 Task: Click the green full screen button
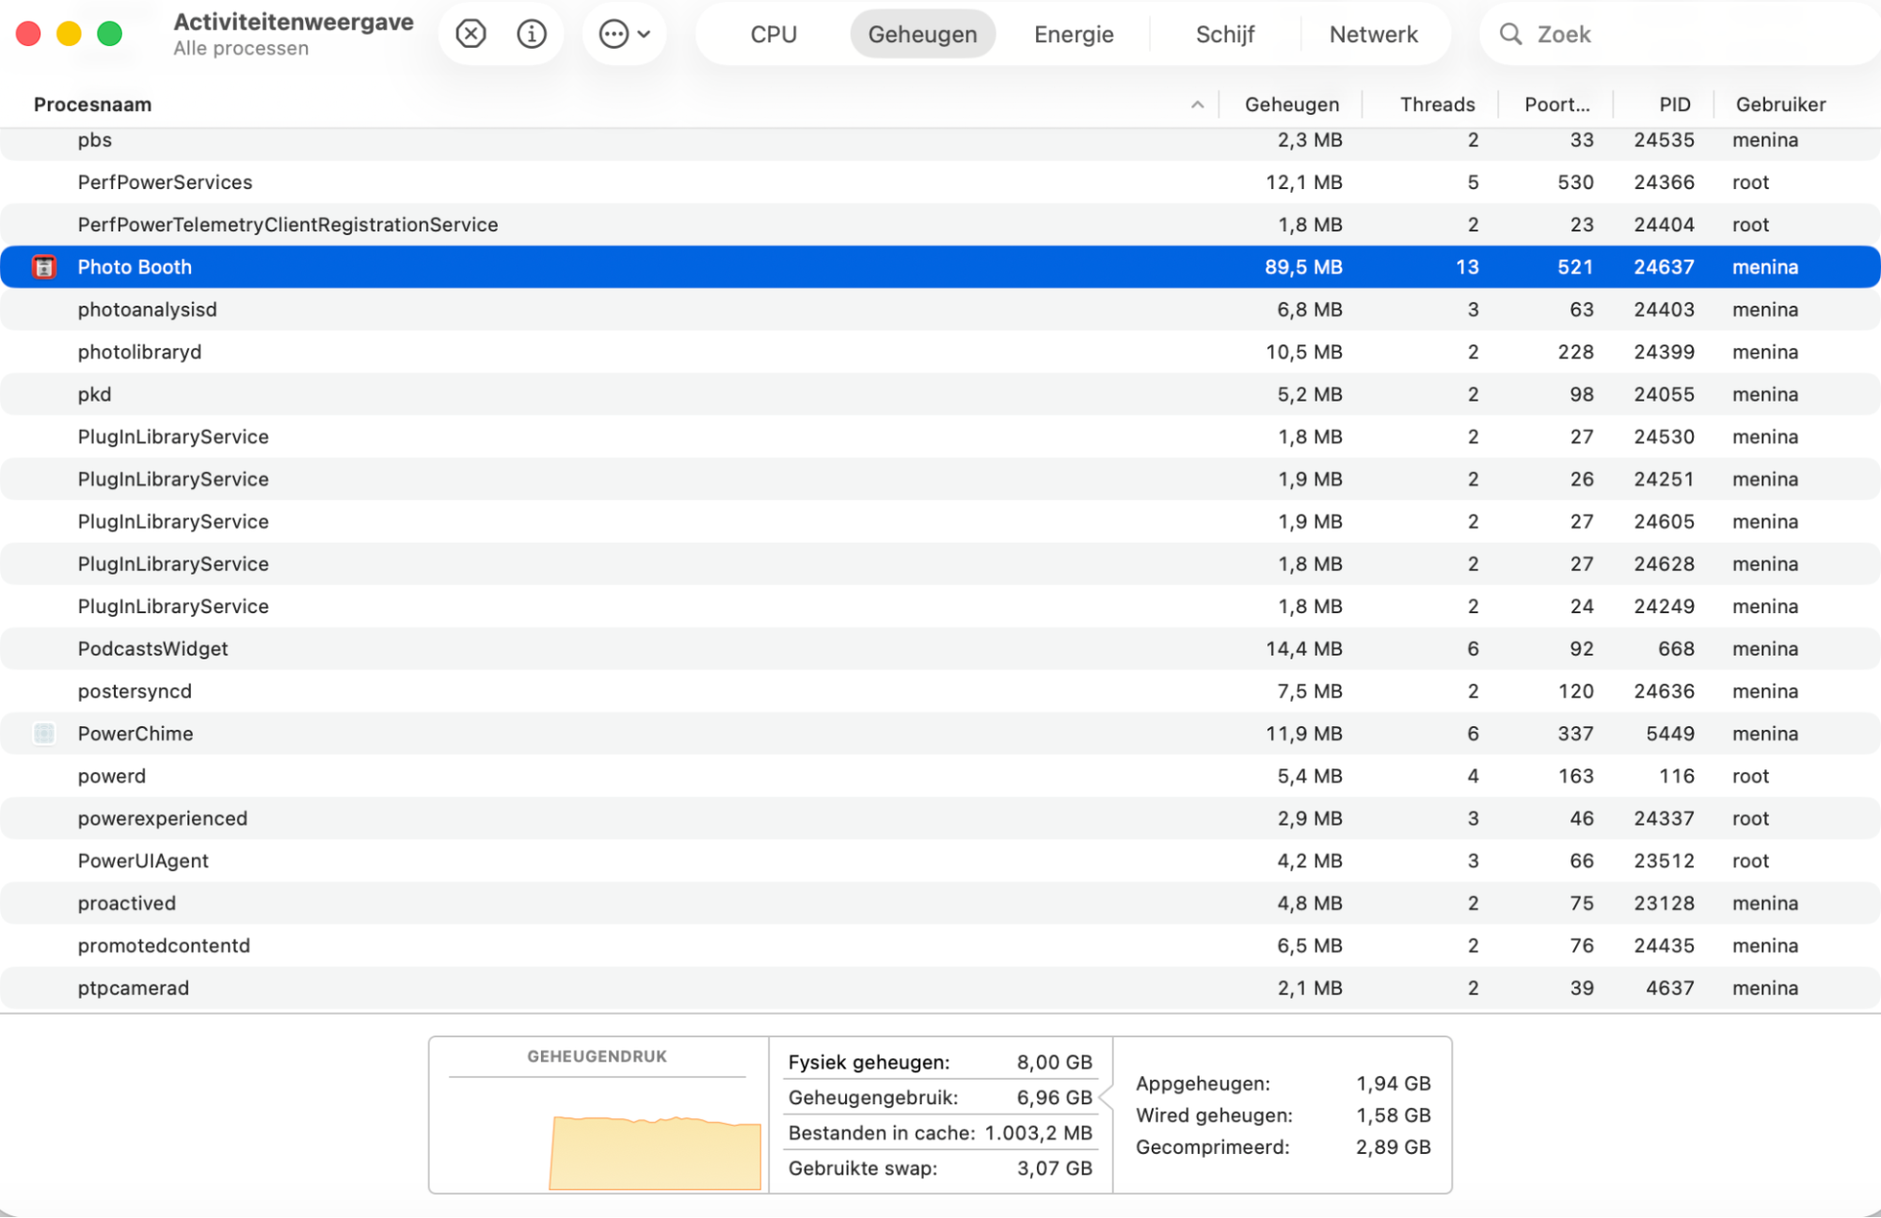[110, 34]
